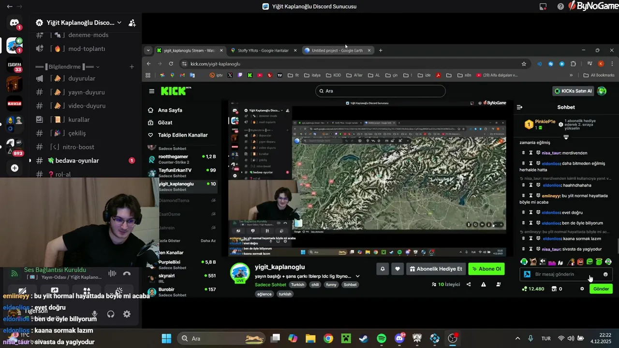Toggle stream notification bell
Screen dimensions: 619x348
383,269
